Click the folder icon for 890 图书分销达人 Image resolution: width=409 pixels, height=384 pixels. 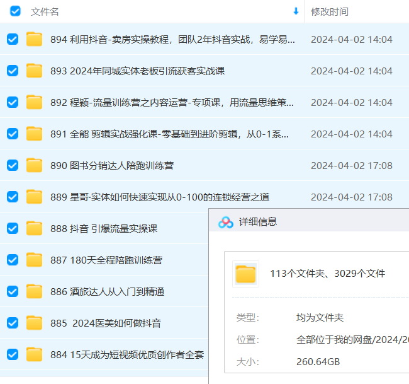point(34,166)
